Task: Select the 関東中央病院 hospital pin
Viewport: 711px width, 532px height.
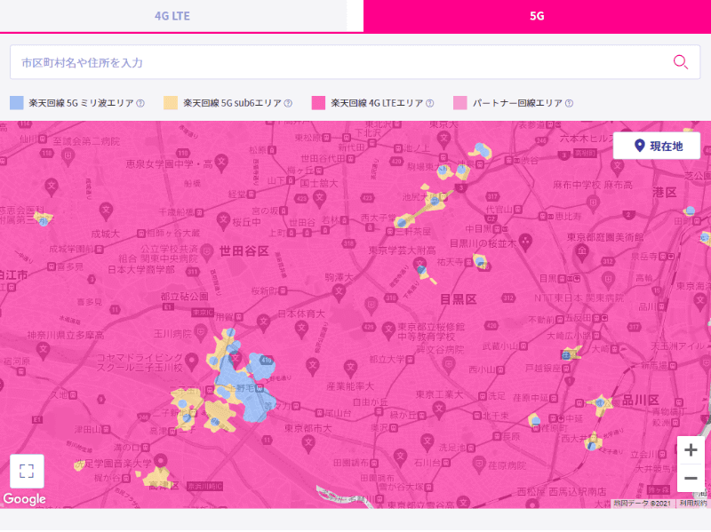Action: click(x=207, y=252)
